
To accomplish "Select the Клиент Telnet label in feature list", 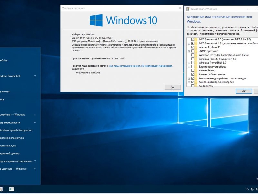I will click(x=206, y=70).
